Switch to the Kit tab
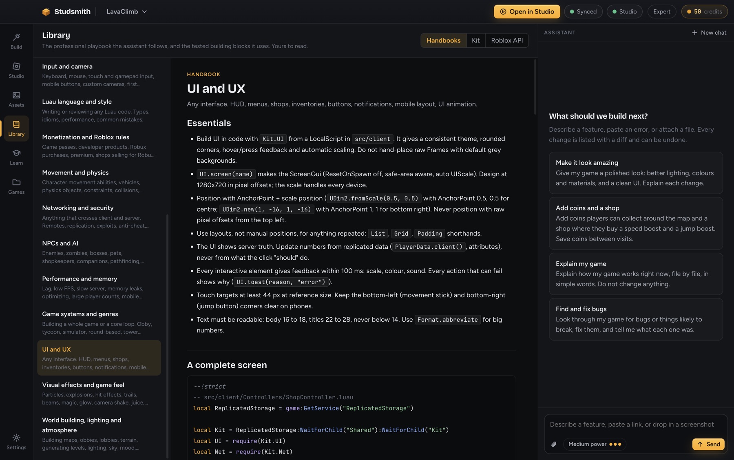Screen dimensions: 734x460 pyautogui.click(x=475, y=40)
